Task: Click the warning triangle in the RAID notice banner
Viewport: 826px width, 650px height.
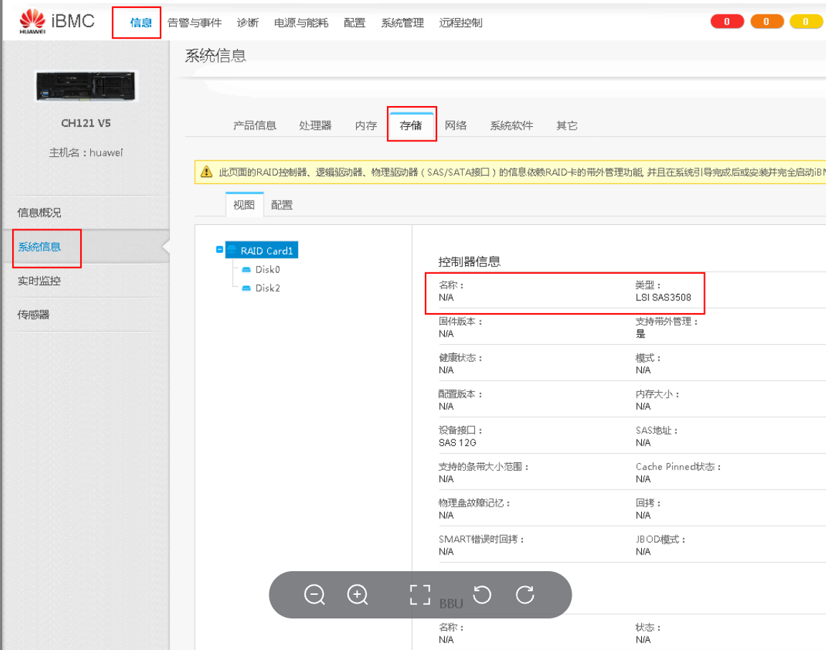Action: (x=206, y=172)
